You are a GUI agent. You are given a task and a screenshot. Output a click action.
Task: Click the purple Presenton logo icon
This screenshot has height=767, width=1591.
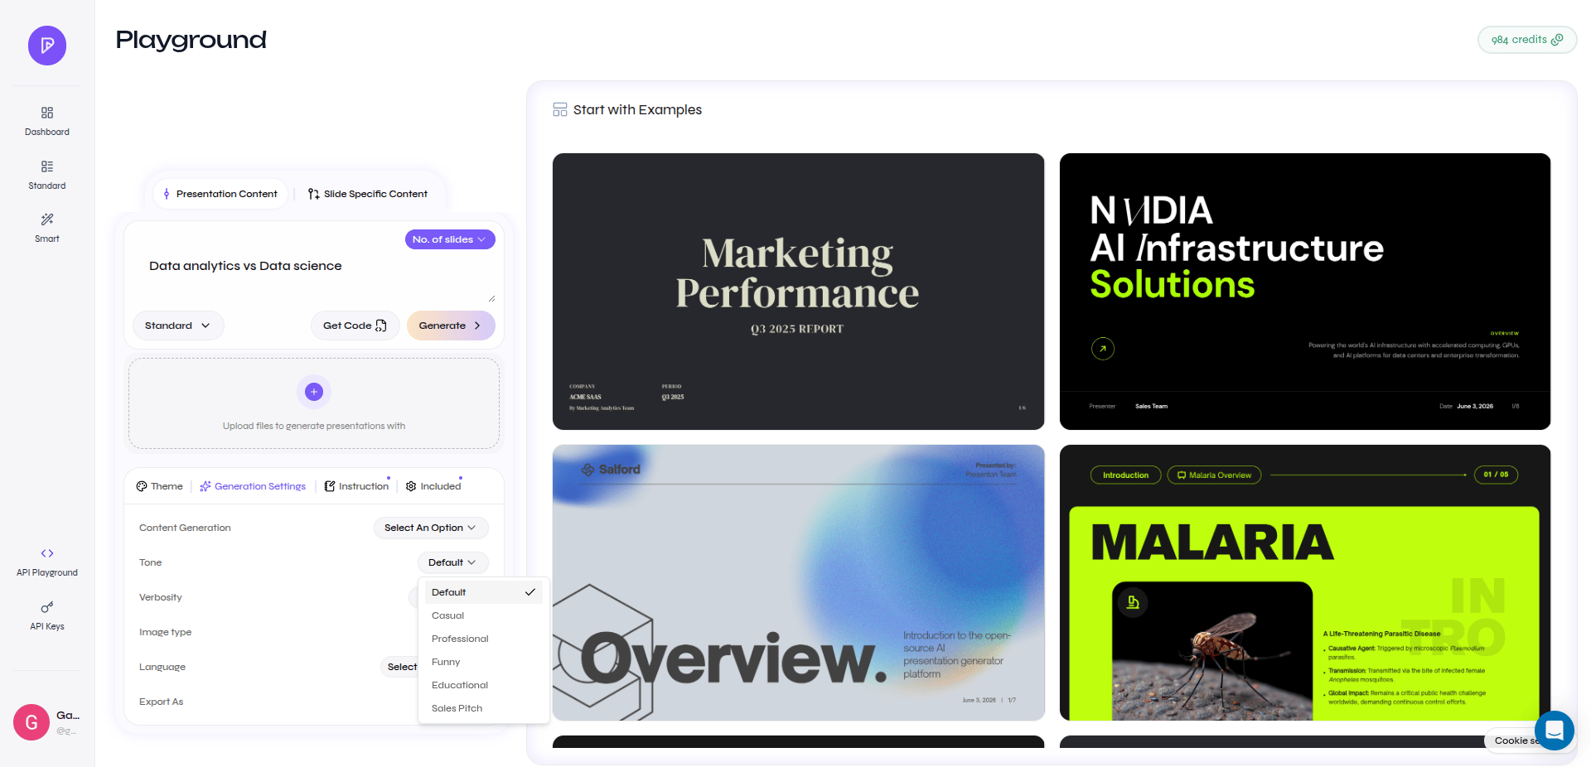pyautogui.click(x=47, y=46)
